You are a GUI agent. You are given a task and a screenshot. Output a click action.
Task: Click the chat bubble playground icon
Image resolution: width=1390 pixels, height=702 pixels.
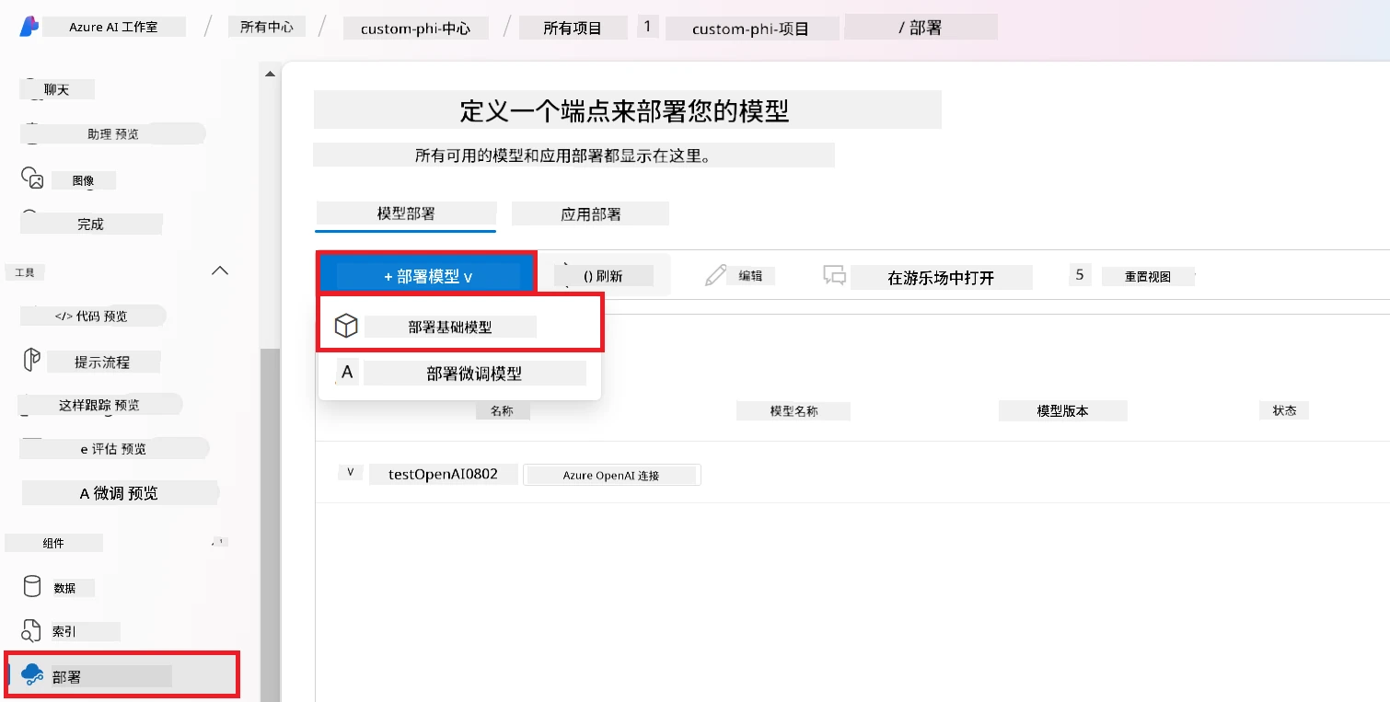pos(835,275)
